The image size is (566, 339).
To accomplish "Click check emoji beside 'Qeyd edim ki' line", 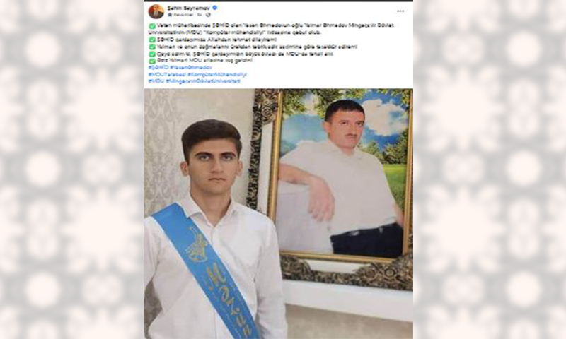I will pyautogui.click(x=152, y=54).
